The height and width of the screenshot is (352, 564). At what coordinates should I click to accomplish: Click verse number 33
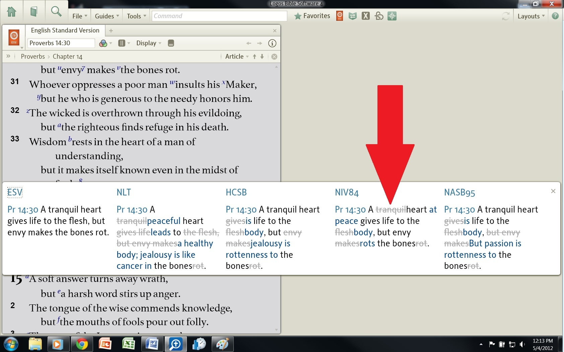tap(15, 139)
